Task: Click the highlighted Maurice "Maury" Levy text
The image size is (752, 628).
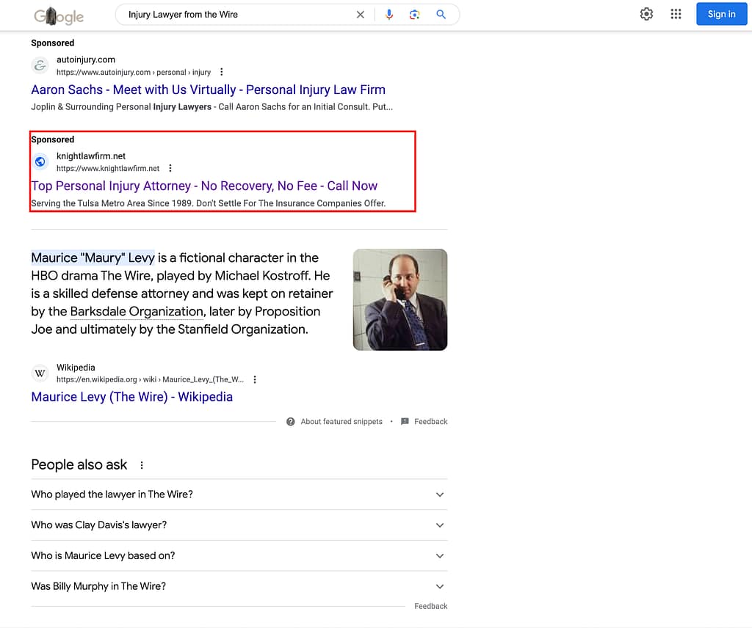Action: (93, 258)
